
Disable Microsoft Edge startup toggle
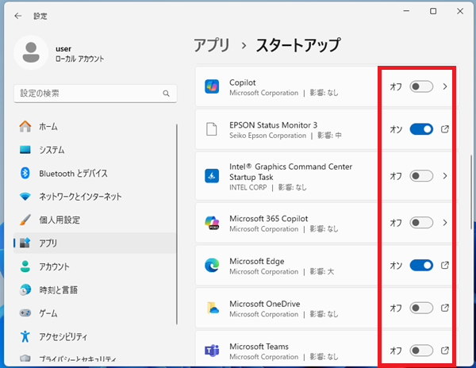coord(421,266)
